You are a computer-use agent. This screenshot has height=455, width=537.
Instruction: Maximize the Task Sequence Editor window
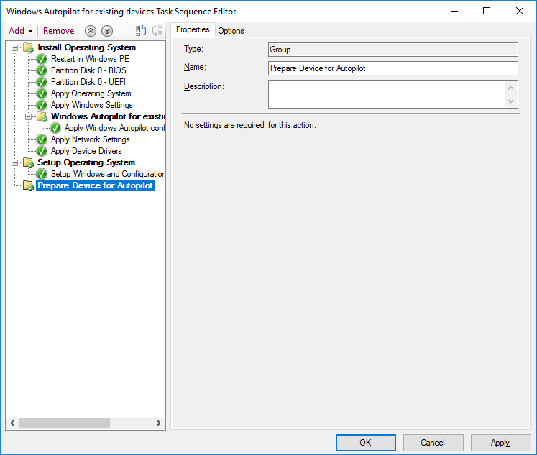pos(487,12)
